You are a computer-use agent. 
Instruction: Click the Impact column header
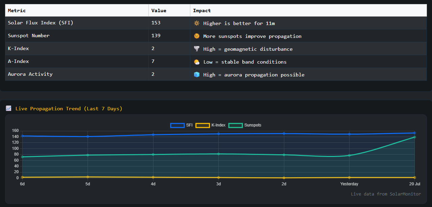click(202, 10)
